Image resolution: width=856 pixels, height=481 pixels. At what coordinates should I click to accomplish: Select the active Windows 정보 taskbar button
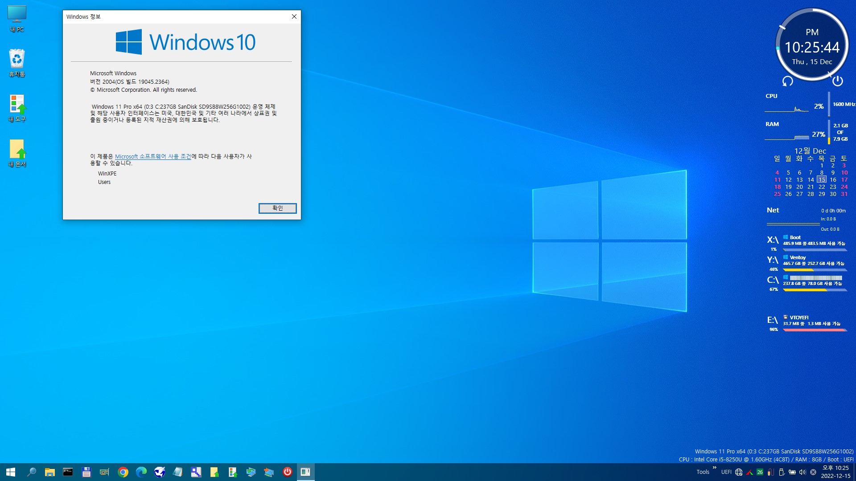coord(305,472)
